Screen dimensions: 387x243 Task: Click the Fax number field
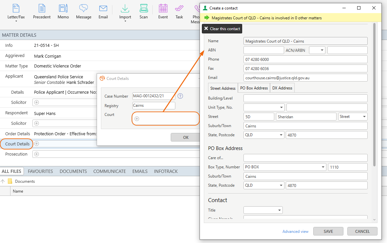point(305,68)
